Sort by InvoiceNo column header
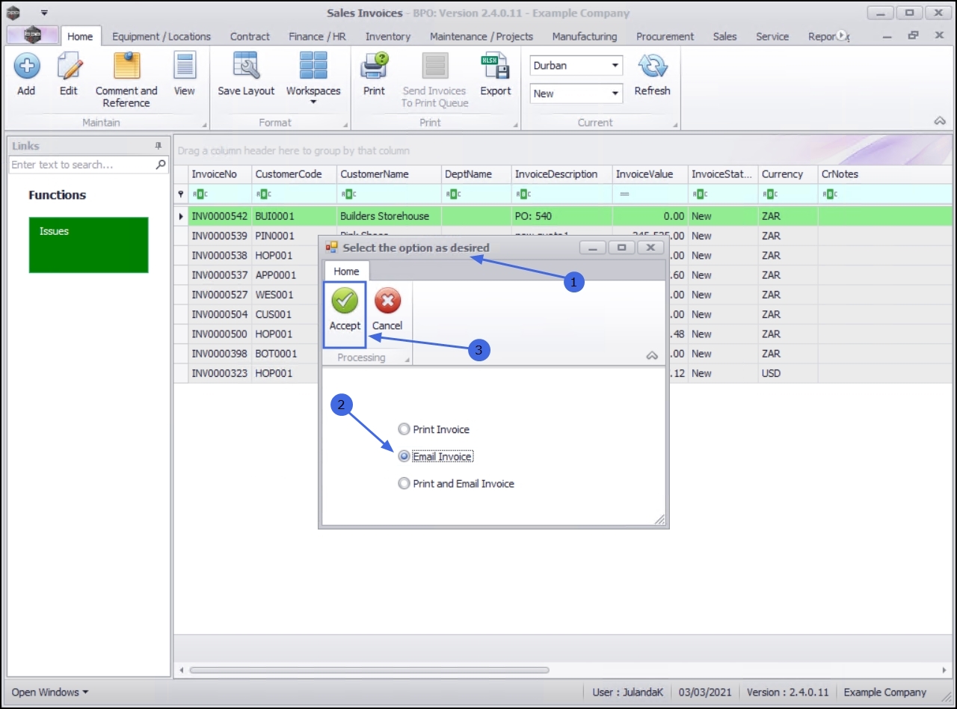The width and height of the screenshot is (957, 709). pyautogui.click(x=220, y=174)
